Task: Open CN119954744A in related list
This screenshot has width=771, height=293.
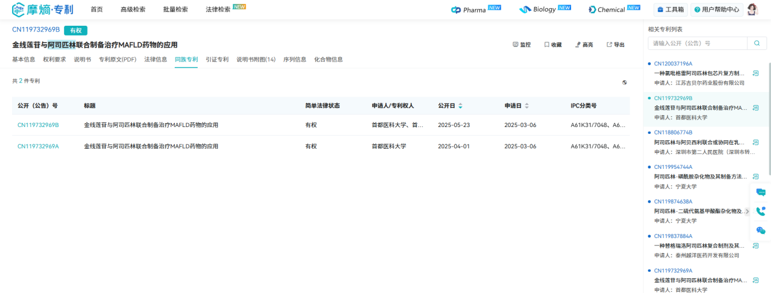Action: coord(673,167)
